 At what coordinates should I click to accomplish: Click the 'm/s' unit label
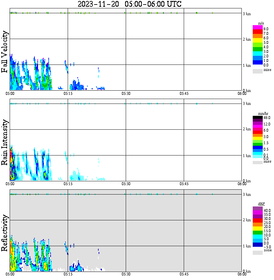coord(261,23)
